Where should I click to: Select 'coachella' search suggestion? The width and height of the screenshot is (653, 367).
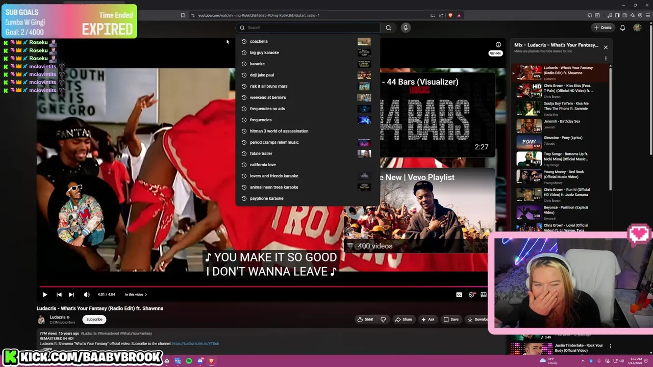coord(308,41)
